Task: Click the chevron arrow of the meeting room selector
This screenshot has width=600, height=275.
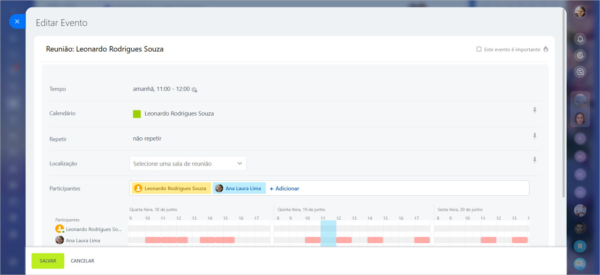Action: pos(240,164)
